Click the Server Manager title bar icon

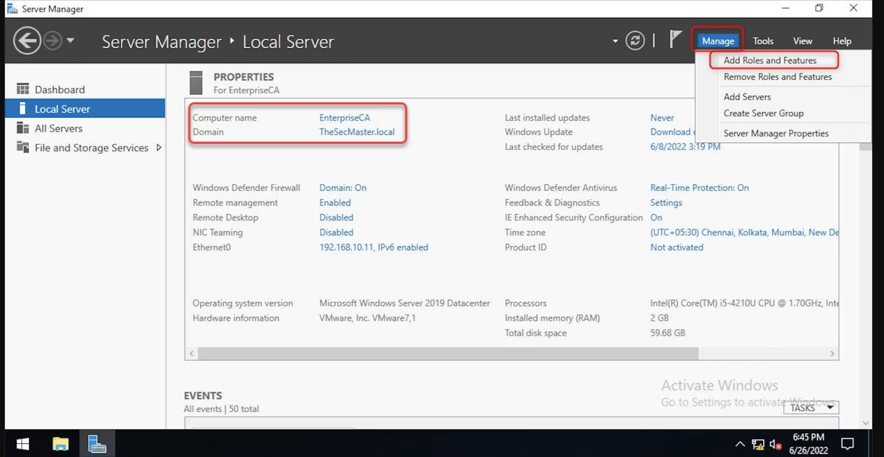coord(12,8)
